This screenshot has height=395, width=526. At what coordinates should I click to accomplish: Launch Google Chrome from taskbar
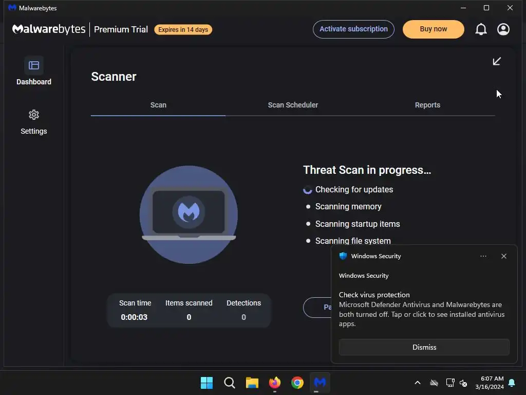297,383
